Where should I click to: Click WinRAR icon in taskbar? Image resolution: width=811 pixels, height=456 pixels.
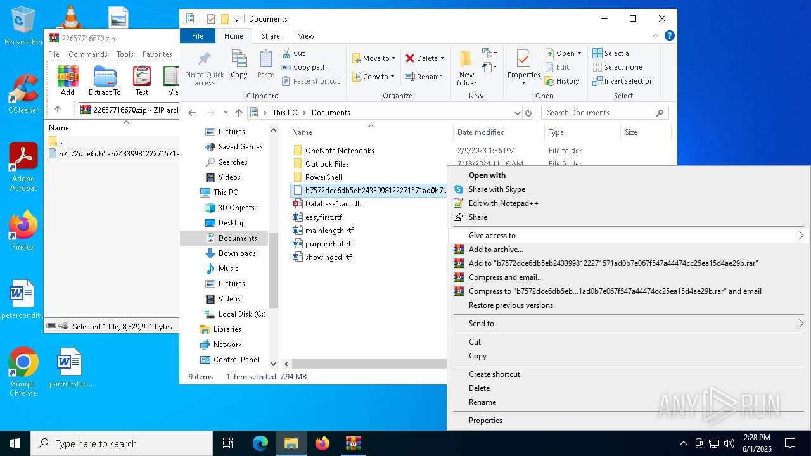[354, 443]
